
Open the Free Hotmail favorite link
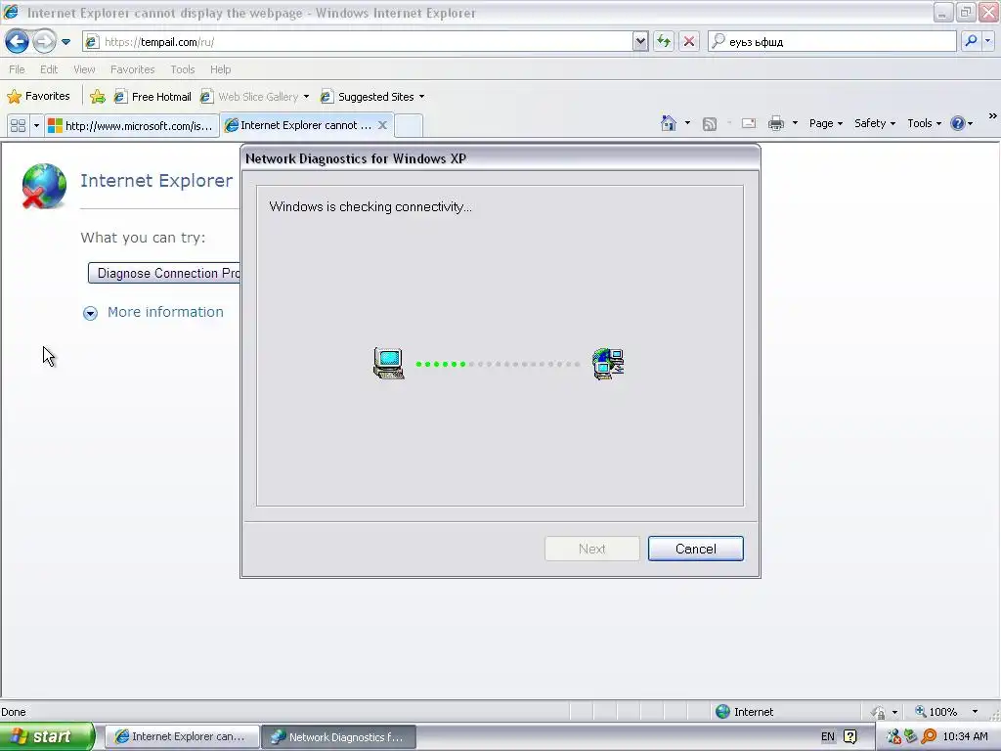[152, 97]
